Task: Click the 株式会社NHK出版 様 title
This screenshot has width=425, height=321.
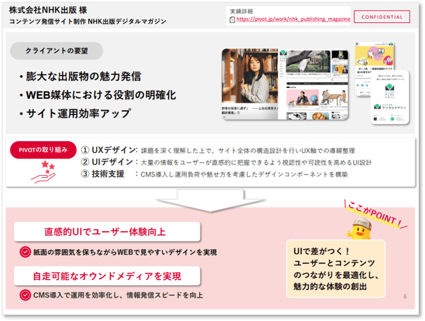Action: coord(48,10)
